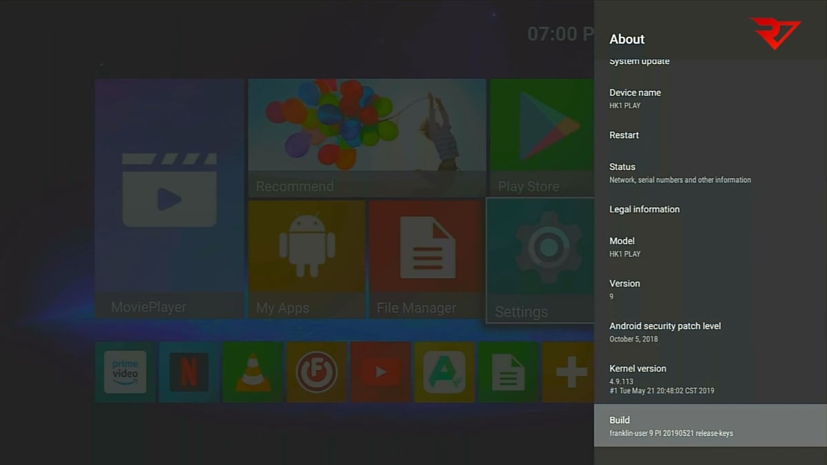Open the red circular F app shortcut
This screenshot has width=827, height=465.
[316, 372]
